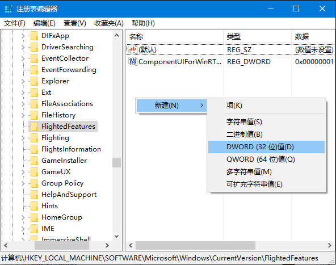Select the ComponentUIForWinRT... value name
The width and height of the screenshot is (336, 265).
pos(180,62)
